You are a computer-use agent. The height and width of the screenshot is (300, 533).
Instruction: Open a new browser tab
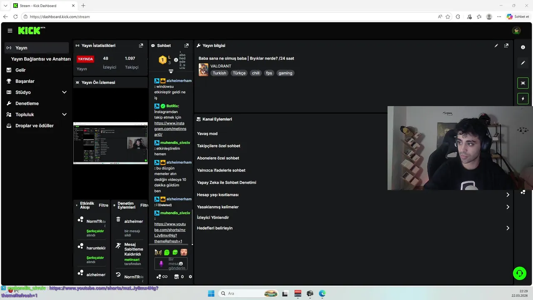click(83, 5)
